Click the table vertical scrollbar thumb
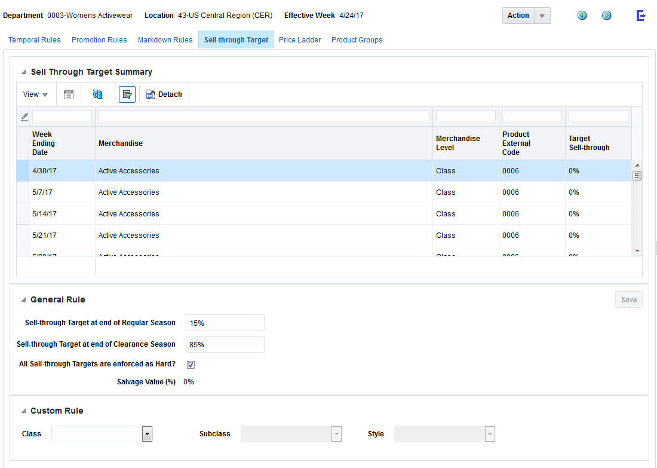 click(x=637, y=176)
